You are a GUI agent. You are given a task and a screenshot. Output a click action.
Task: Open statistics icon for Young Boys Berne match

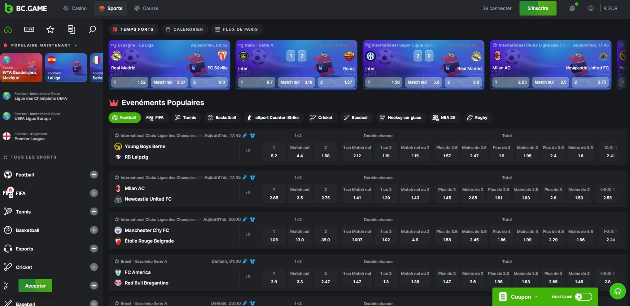(248, 150)
